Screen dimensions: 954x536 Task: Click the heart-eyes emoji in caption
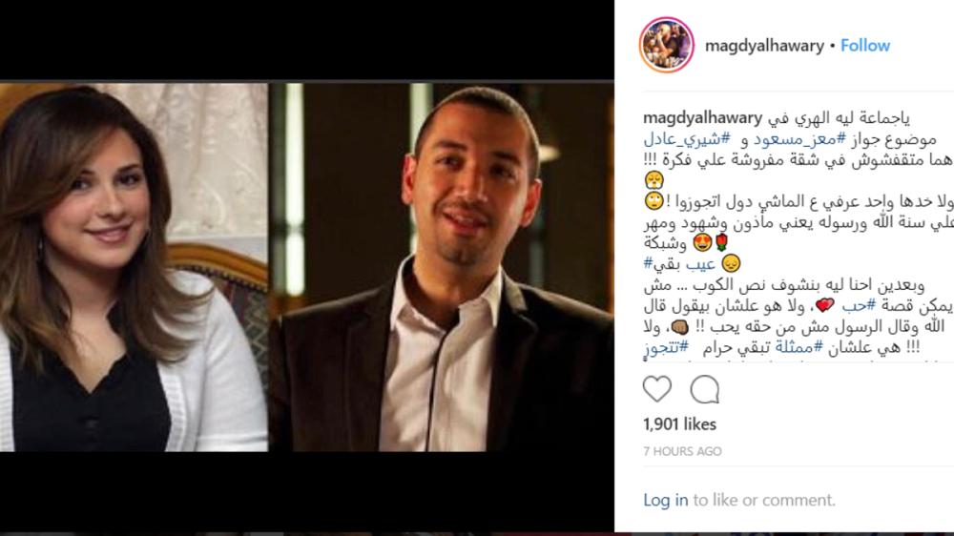[703, 243]
